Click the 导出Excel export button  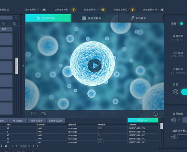click(x=143, y=121)
